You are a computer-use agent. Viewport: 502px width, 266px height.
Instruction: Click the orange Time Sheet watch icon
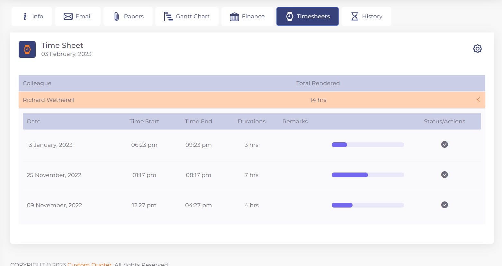point(27,49)
